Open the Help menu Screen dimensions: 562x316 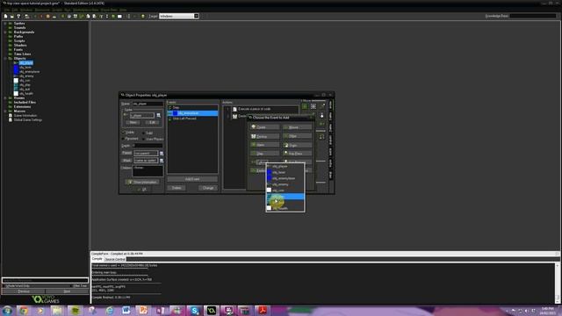[123, 10]
